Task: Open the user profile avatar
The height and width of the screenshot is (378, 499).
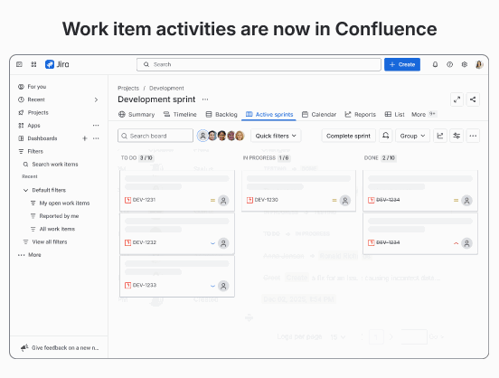Action: point(479,64)
